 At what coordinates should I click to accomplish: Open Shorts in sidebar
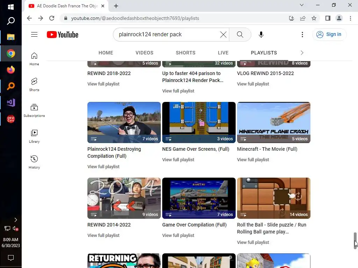coord(34,84)
